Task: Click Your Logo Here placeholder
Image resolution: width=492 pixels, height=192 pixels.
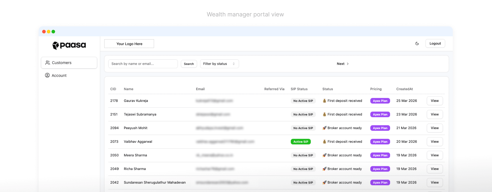Action: (129, 44)
